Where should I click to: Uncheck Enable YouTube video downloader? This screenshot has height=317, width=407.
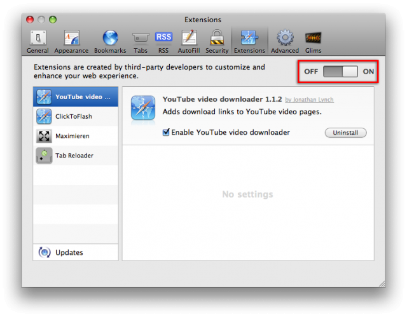coord(166,132)
